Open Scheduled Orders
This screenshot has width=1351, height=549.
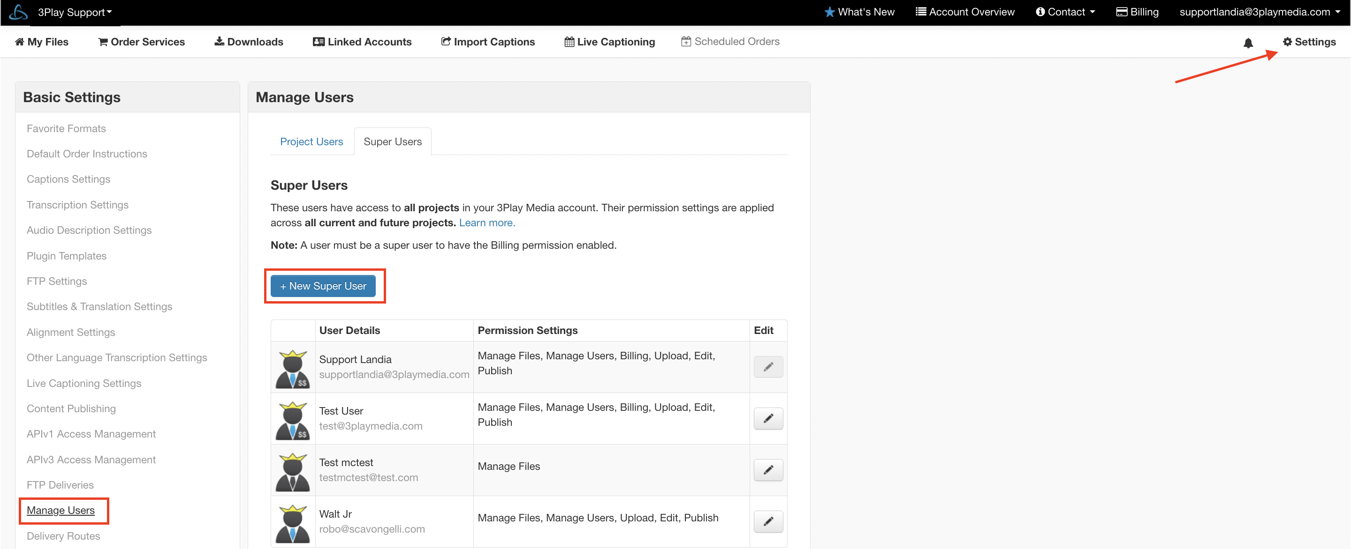coord(730,41)
